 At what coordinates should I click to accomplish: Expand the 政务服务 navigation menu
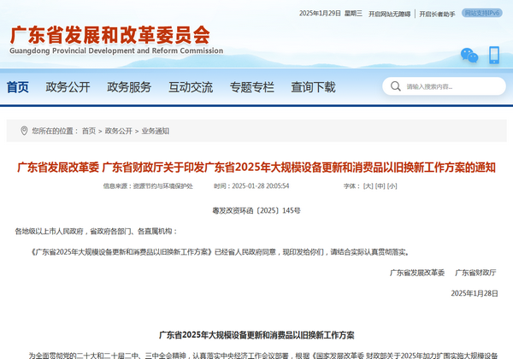129,86
